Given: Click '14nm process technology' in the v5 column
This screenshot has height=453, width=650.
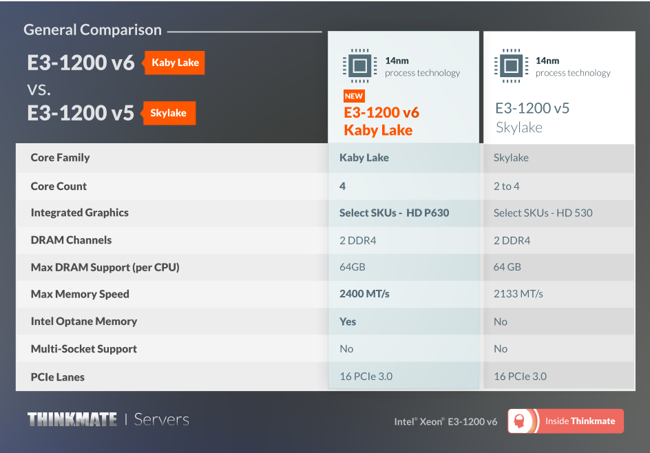Looking at the screenshot, I should point(573,67).
